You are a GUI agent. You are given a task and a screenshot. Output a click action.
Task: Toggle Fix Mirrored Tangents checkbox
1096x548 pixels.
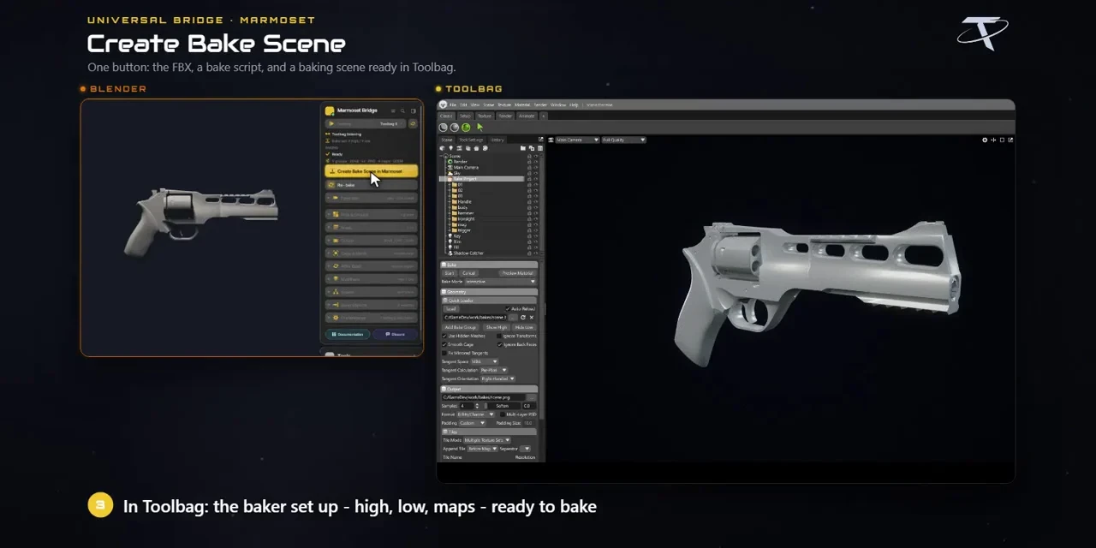point(444,353)
